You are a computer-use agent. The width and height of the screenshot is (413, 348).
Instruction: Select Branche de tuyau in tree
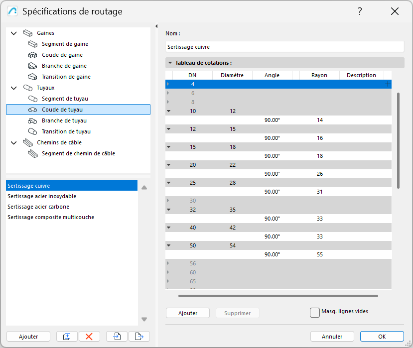coord(64,120)
